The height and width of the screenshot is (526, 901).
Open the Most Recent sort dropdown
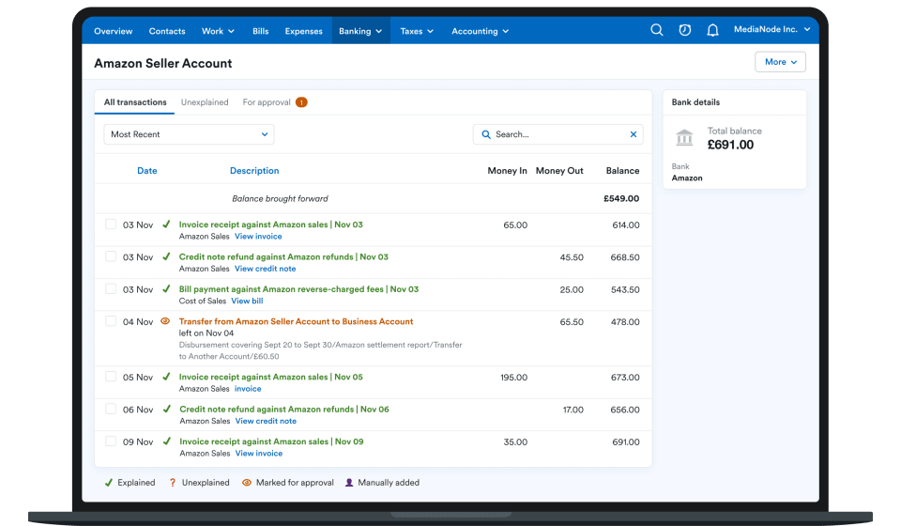click(189, 134)
